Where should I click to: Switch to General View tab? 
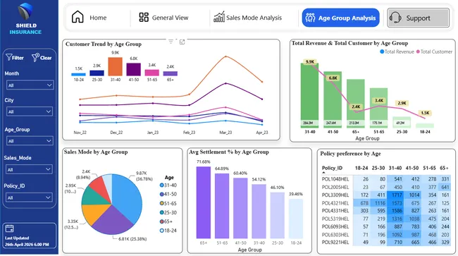click(x=163, y=18)
